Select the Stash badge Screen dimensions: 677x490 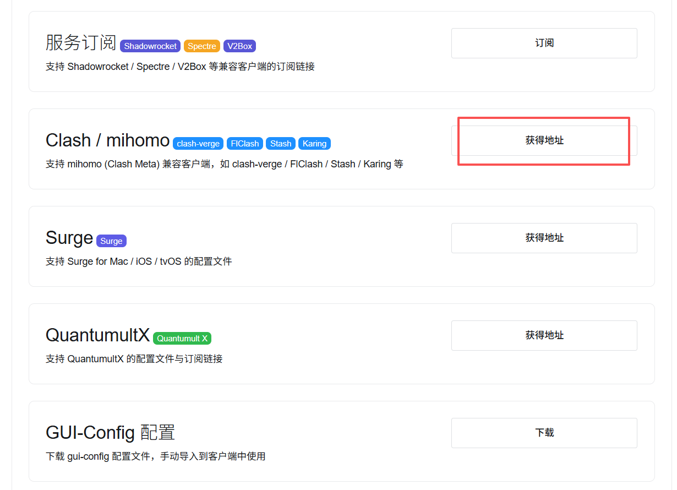coord(281,144)
